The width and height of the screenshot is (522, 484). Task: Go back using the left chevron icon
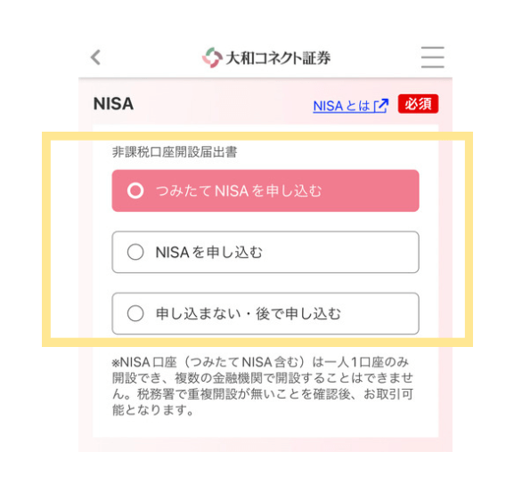tap(95, 57)
